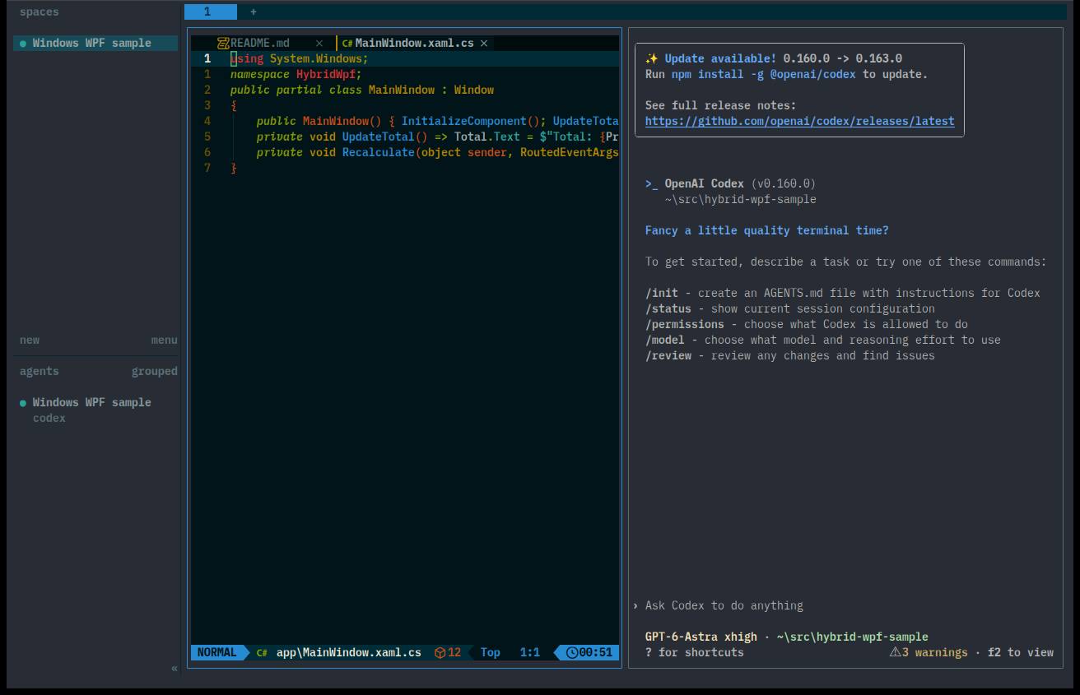Image resolution: width=1080 pixels, height=695 pixels.
Task: Open the sidebar menu
Action: coord(164,340)
